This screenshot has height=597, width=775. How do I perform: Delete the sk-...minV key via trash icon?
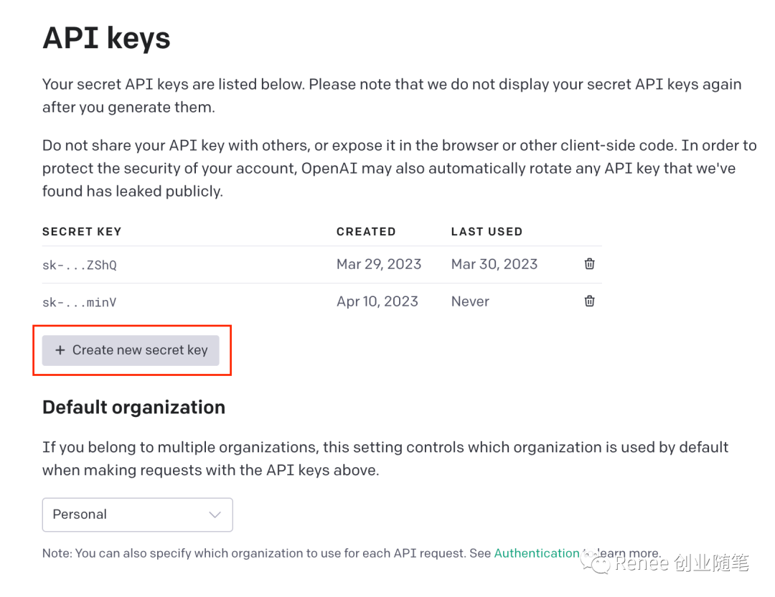point(589,301)
